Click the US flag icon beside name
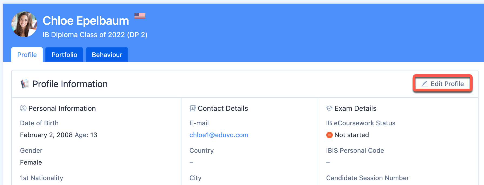The height and width of the screenshot is (185, 484). [140, 16]
